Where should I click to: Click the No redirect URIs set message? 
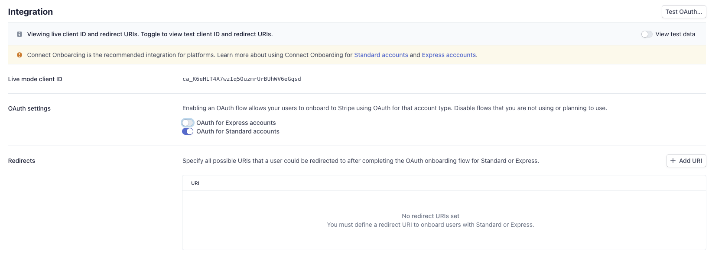pos(430,216)
